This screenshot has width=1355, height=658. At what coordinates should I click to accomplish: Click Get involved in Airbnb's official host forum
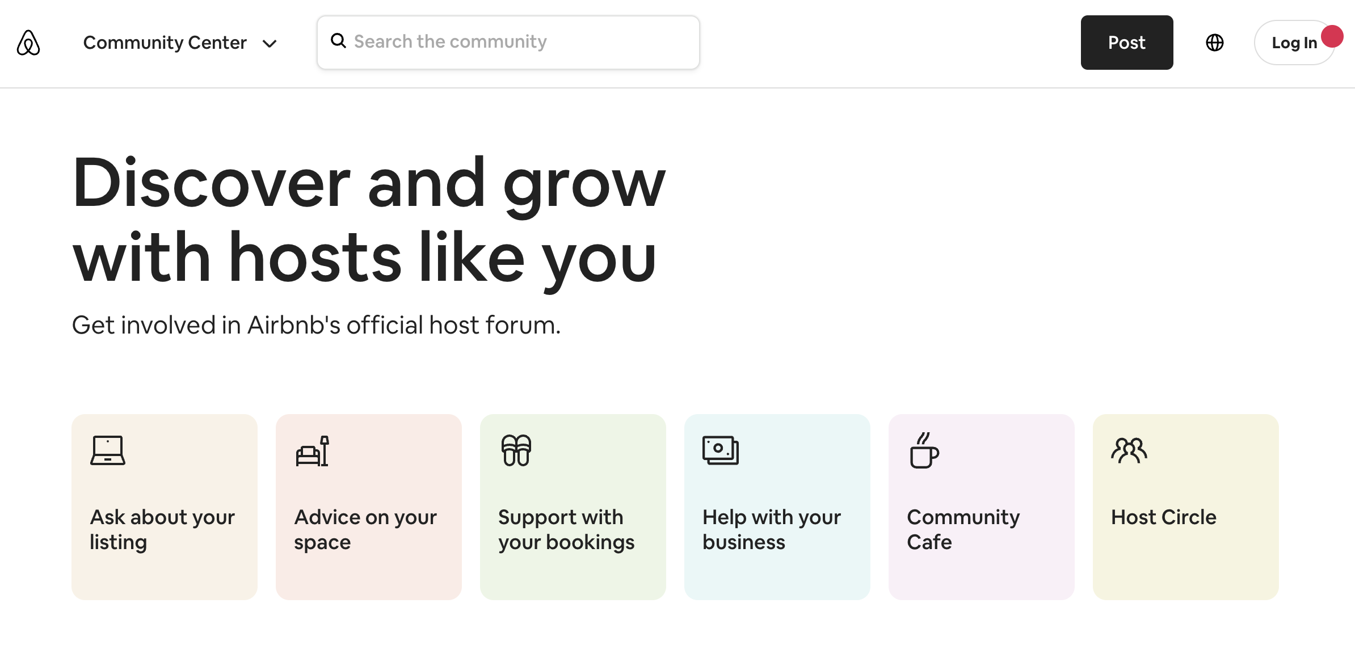click(316, 325)
